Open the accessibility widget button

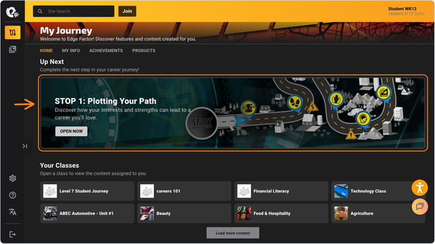click(x=419, y=188)
